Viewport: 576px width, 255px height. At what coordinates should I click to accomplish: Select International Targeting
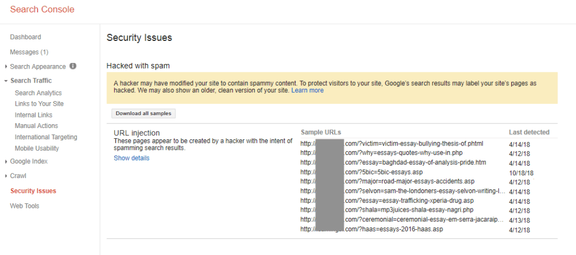(46, 137)
